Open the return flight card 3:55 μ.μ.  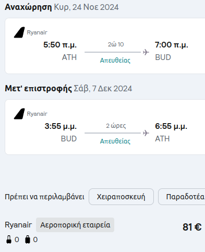click(x=105, y=127)
